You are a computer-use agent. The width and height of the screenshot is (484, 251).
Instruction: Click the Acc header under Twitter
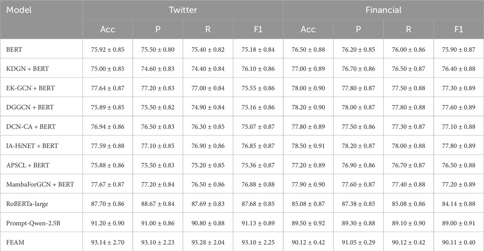click(107, 30)
